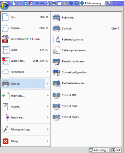Open Help question mark icon
Screen dimensions: 124x153
76,3
